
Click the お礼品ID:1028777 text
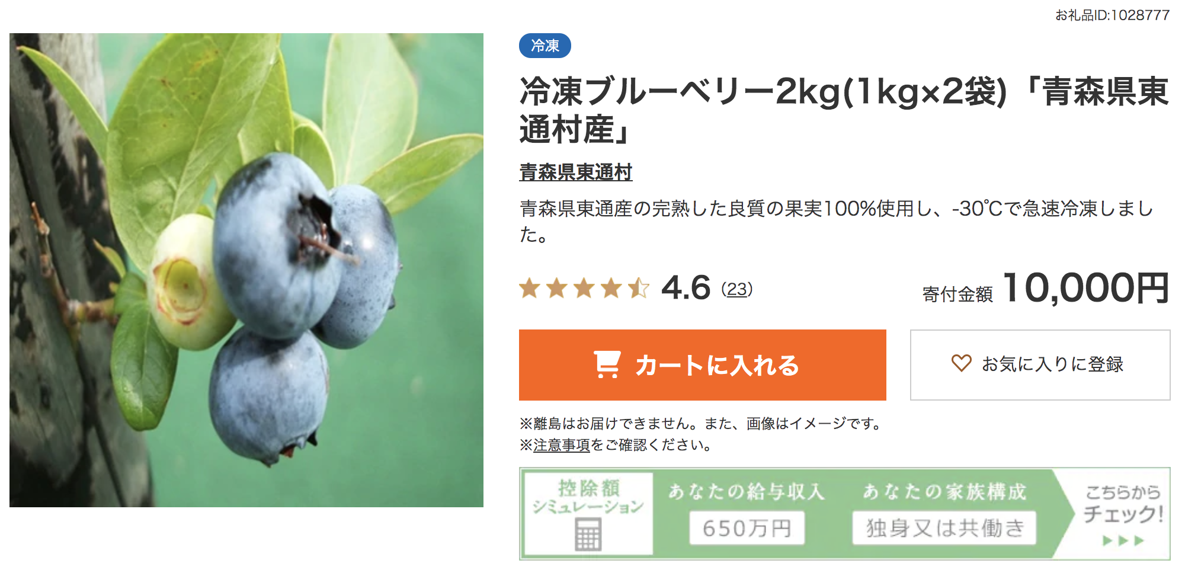1112,15
